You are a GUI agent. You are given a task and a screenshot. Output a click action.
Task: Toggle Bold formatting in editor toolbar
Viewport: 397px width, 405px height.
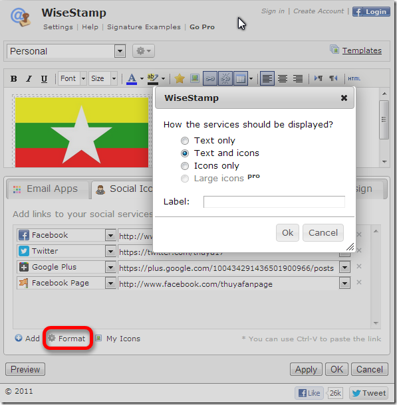(14, 79)
